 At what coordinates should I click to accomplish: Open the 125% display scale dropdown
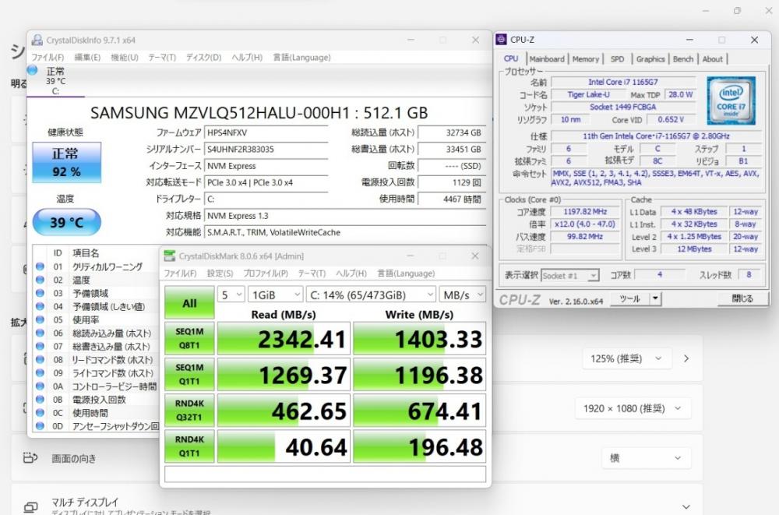[626, 358]
